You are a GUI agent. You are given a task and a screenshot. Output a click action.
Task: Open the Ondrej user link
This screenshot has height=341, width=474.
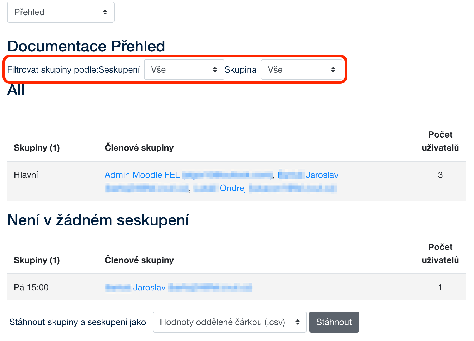click(x=233, y=188)
